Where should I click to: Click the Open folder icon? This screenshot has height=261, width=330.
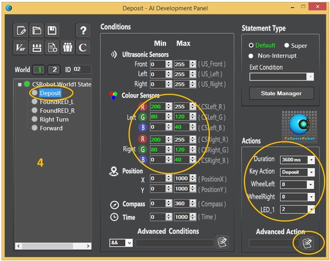tap(37, 31)
